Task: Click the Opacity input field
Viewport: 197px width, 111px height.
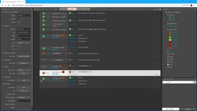Action: 24,39
